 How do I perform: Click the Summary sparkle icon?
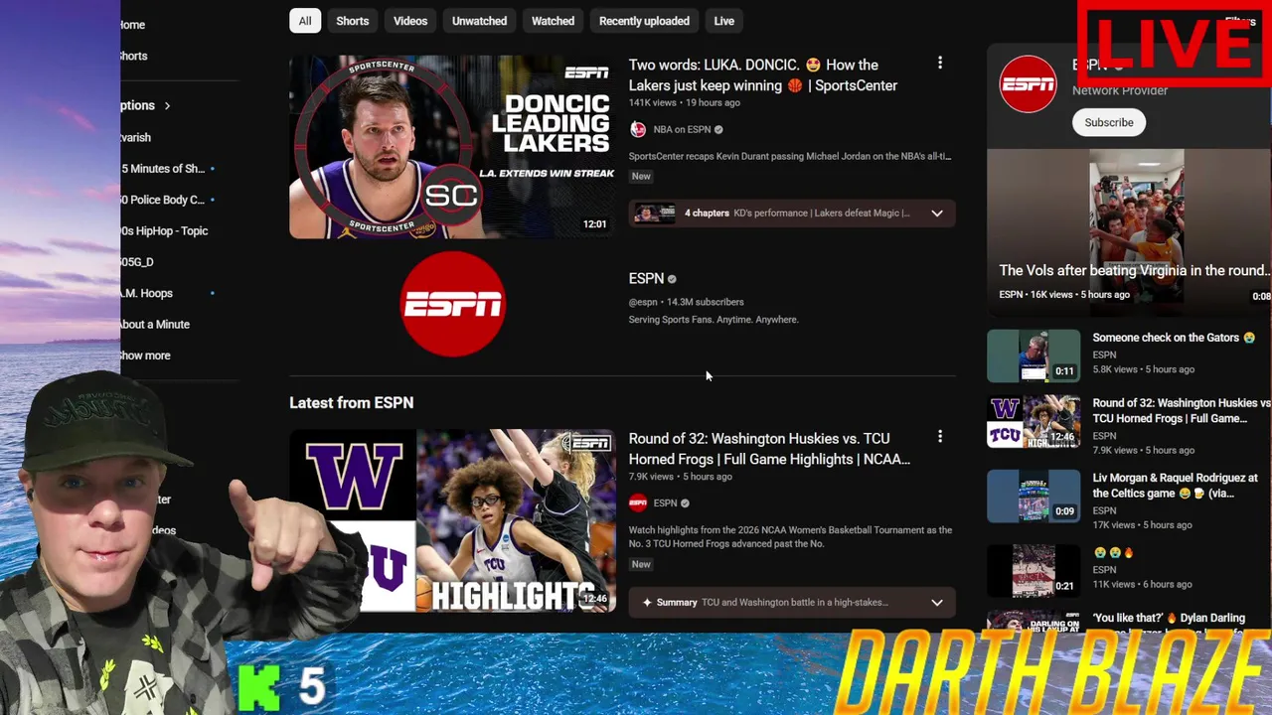[x=647, y=603]
